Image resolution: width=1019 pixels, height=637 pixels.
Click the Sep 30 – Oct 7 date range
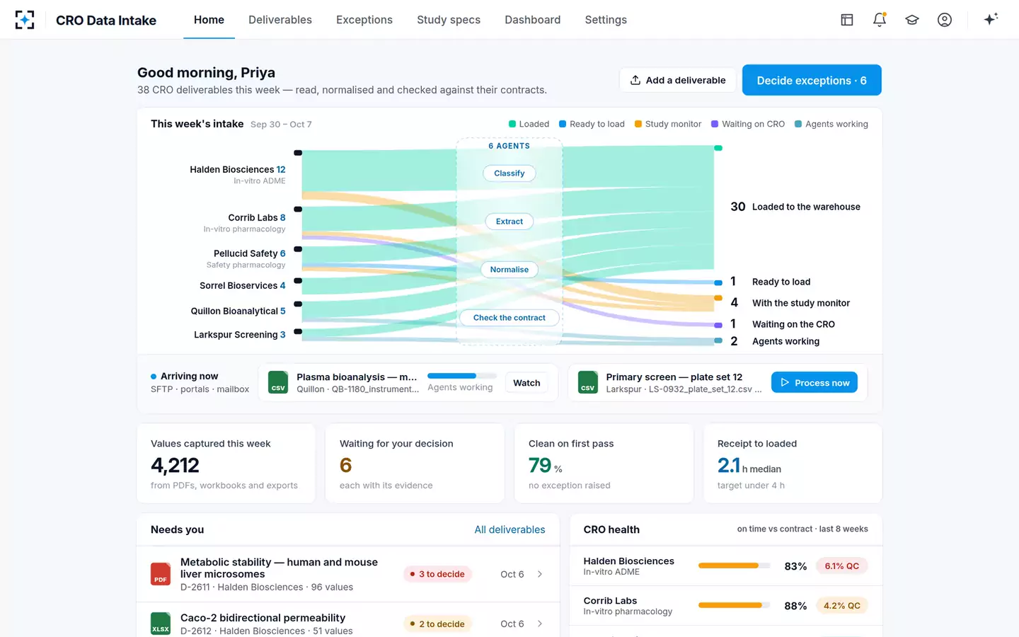(281, 125)
